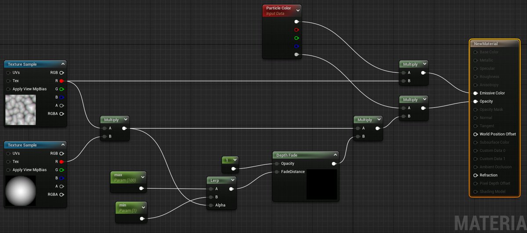Click Particle Color's red channel output pin
527x233 pixels.
[297, 30]
